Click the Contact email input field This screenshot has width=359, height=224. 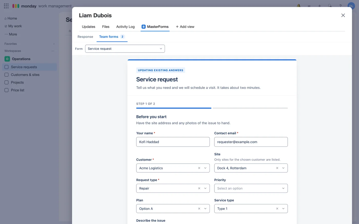(x=251, y=142)
